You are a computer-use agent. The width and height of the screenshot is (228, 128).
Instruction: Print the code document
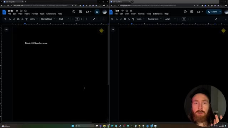pyautogui.click(x=18, y=19)
